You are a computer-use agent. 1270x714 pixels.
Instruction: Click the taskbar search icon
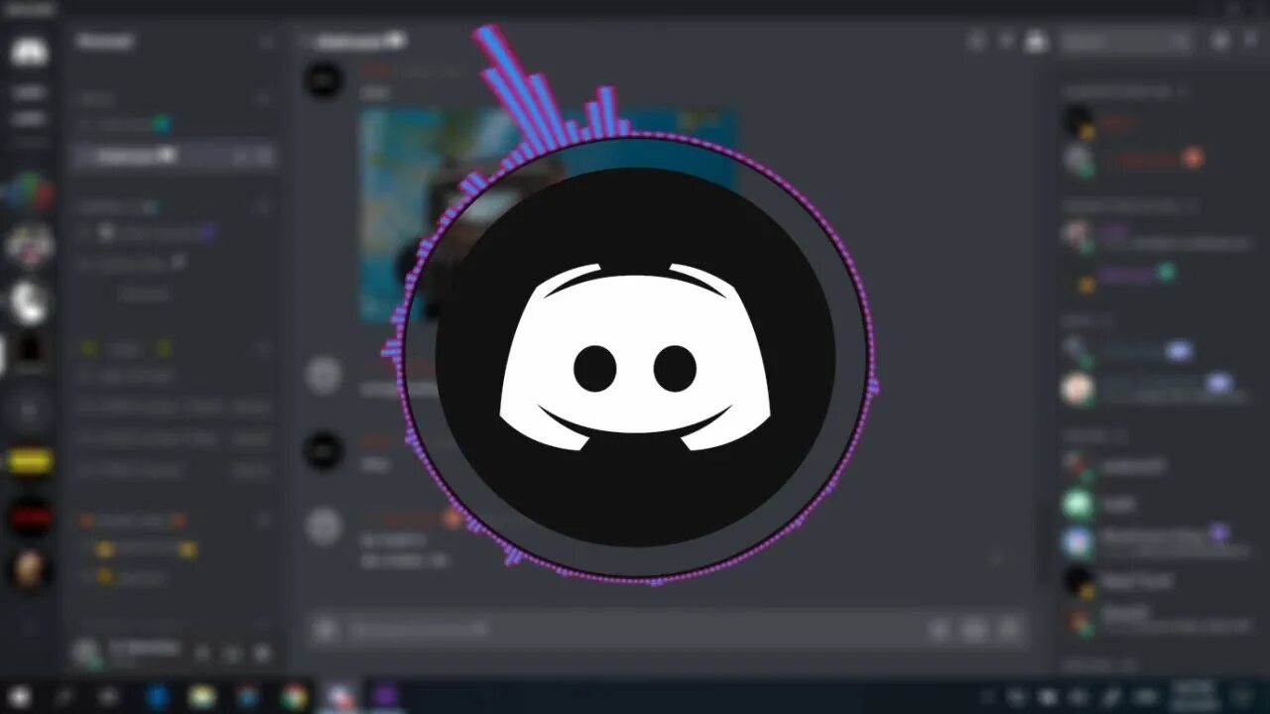64,696
